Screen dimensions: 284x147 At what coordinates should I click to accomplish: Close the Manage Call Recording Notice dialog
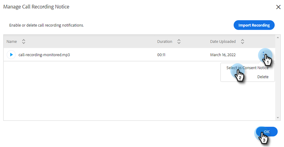(278, 7)
